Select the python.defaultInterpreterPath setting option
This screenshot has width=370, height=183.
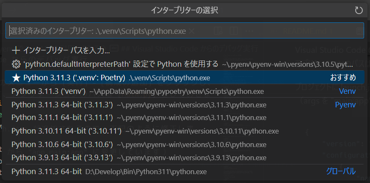coord(185,64)
